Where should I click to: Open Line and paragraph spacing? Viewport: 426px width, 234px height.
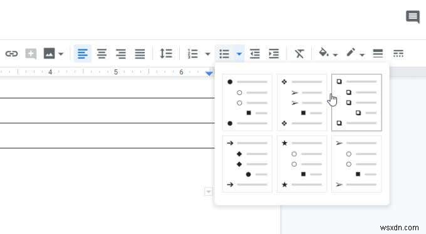pyautogui.click(x=166, y=53)
